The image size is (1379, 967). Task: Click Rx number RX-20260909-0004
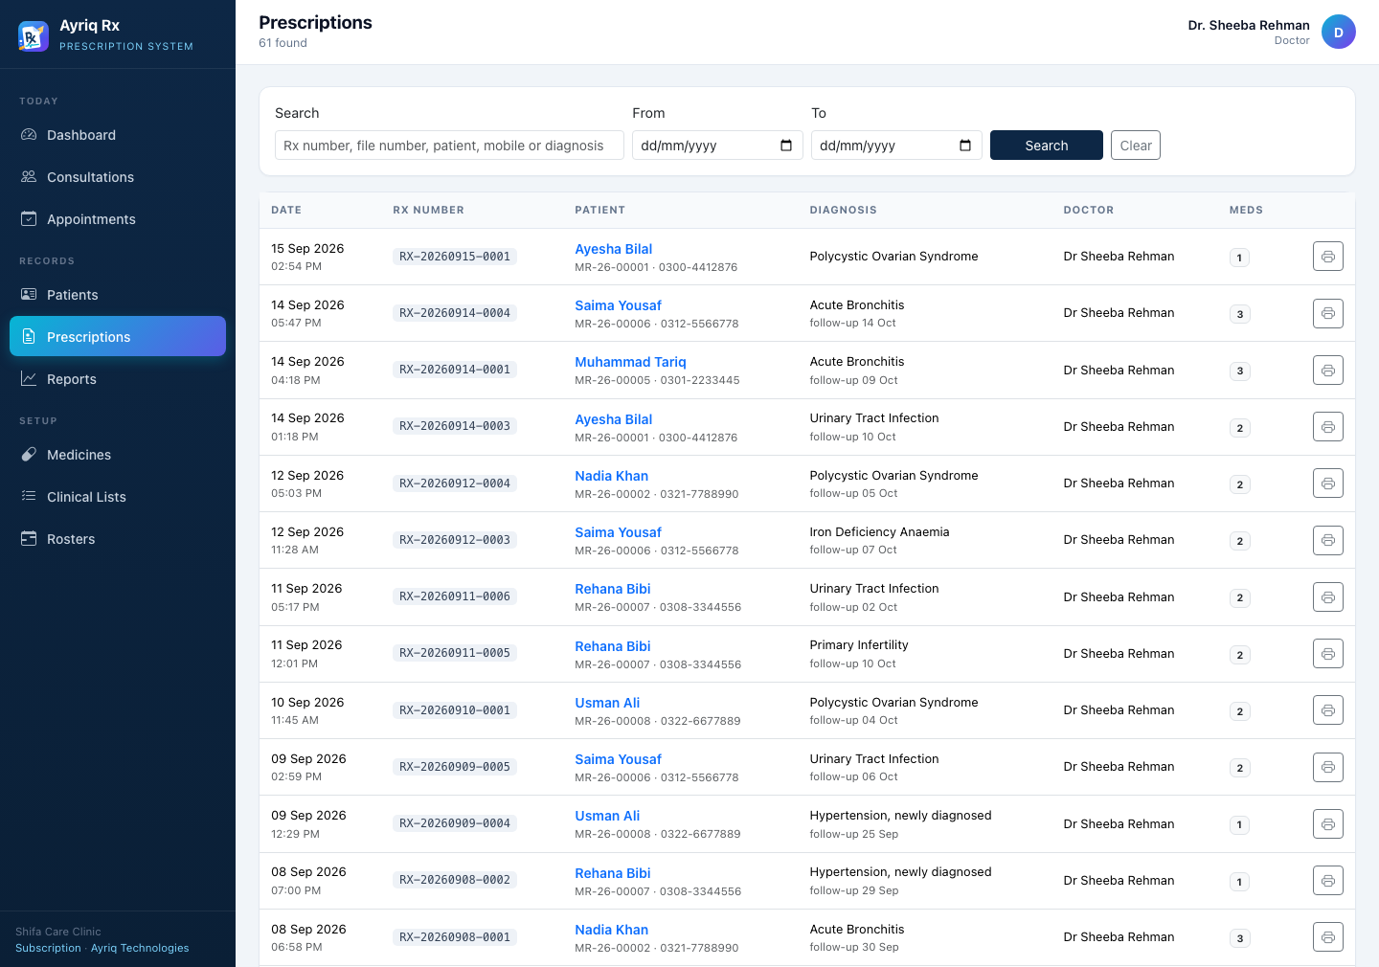[455, 823]
